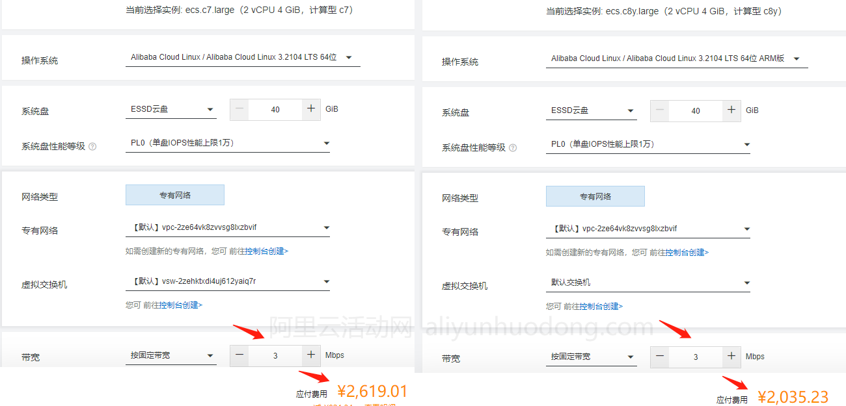This screenshot has width=846, height=406.
Task: Decrease system disk size in left panel
Action: coord(239,109)
